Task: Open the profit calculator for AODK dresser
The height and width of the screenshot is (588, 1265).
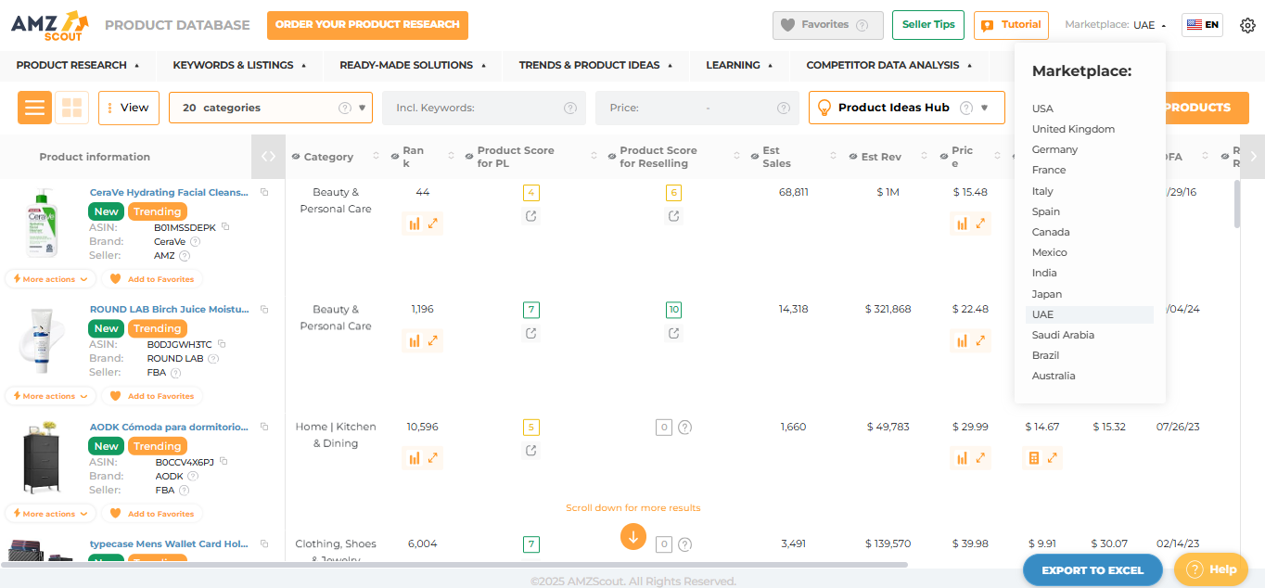Action: tap(1036, 457)
